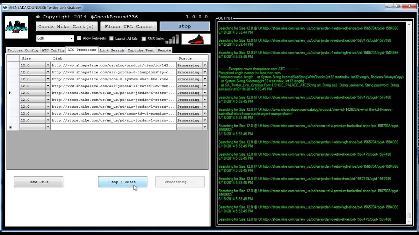This screenshot has height=235, width=419.
Task: Select the ATC Processor tab
Action: 82,50
